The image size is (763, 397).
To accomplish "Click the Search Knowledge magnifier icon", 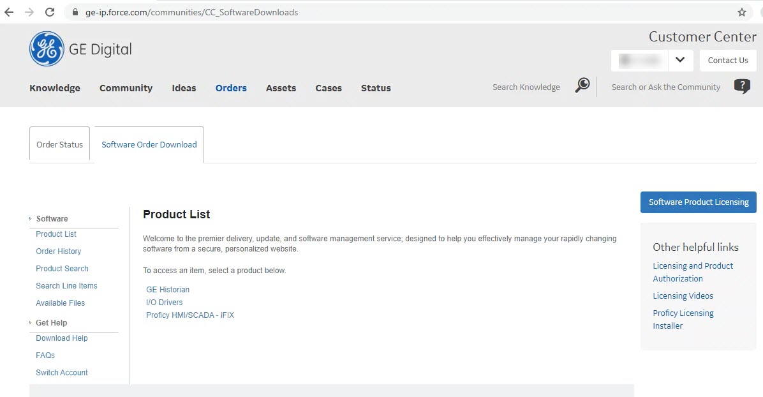I will tap(582, 86).
